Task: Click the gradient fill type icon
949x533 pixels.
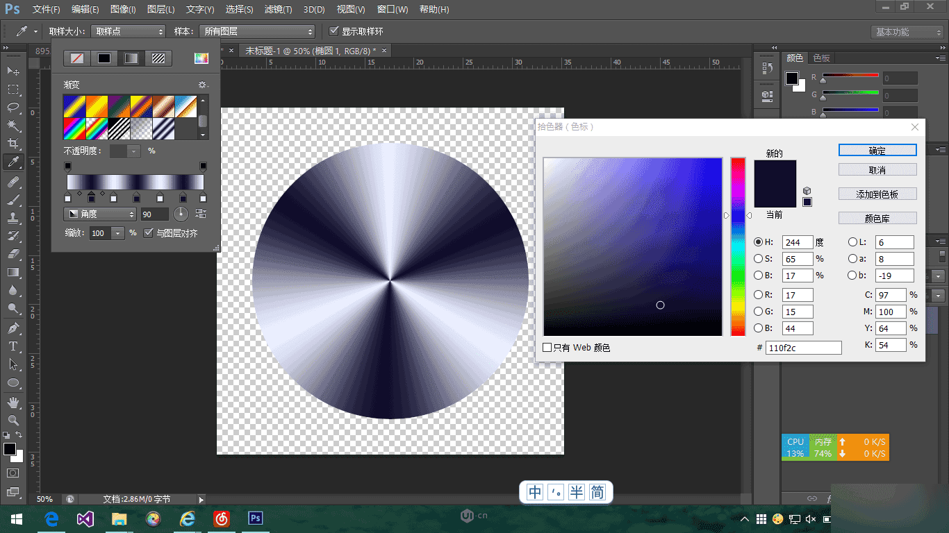Action: 131,58
